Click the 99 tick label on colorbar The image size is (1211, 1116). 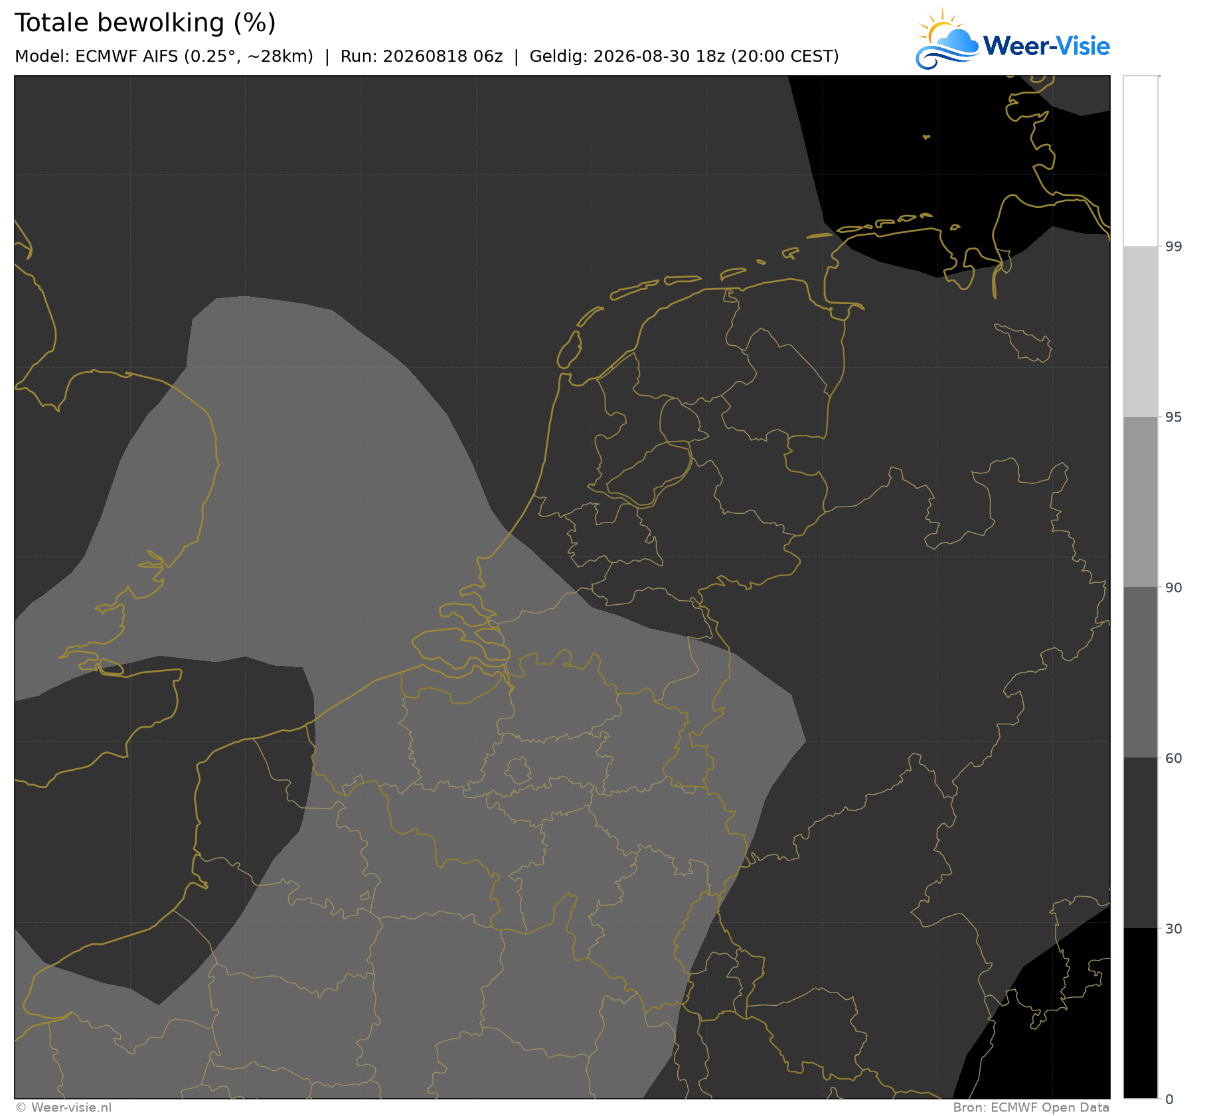[1173, 247]
